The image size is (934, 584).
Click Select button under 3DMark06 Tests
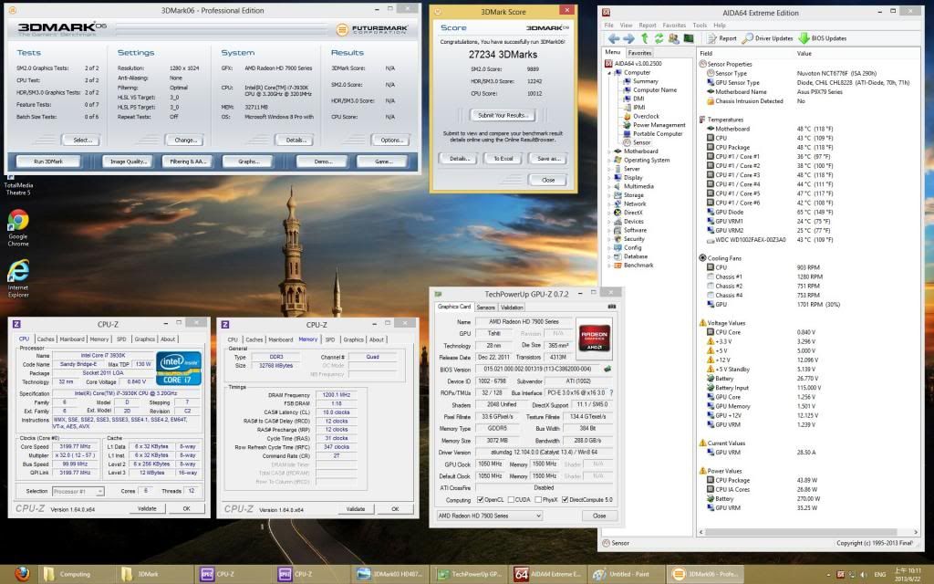[x=82, y=140]
